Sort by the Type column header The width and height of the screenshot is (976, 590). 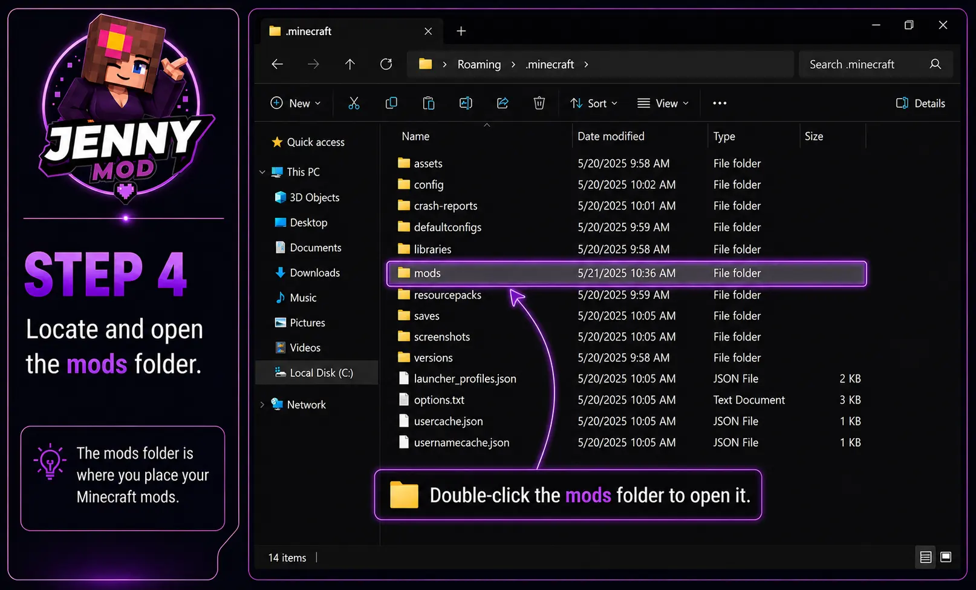pyautogui.click(x=724, y=136)
